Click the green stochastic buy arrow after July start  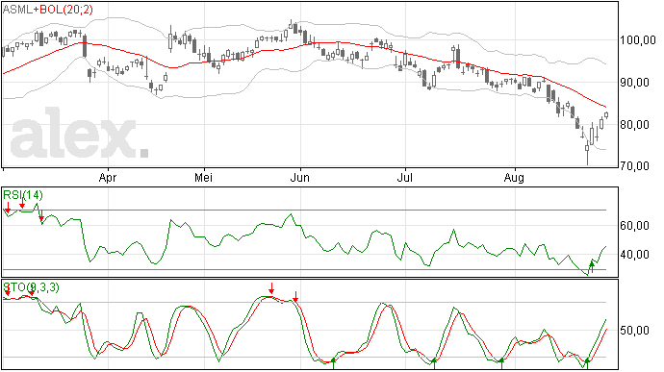coord(434,363)
